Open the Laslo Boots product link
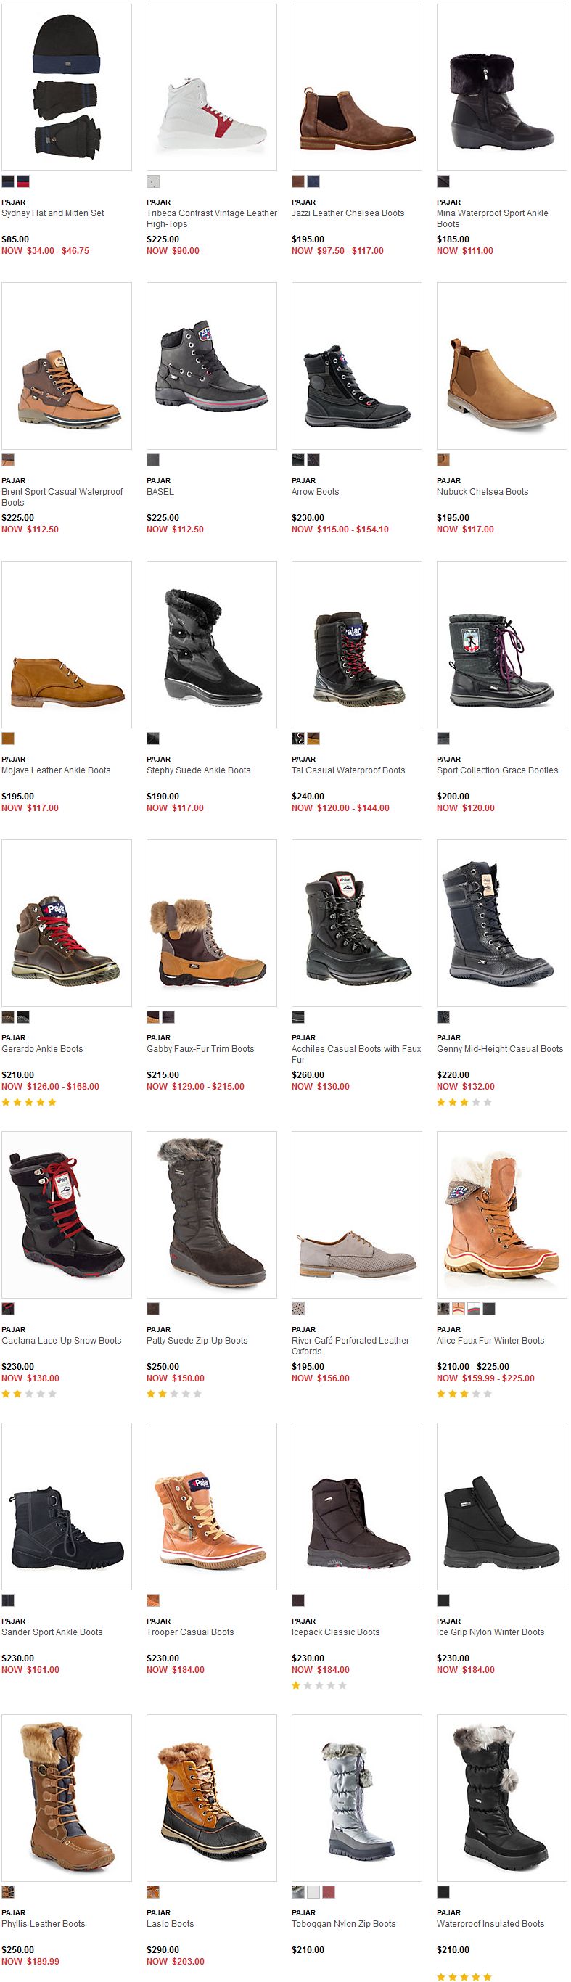The image size is (571, 1982). pyautogui.click(x=170, y=1923)
